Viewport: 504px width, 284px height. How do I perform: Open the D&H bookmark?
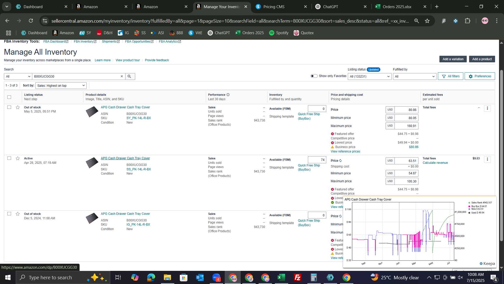pyautogui.click(x=104, y=33)
